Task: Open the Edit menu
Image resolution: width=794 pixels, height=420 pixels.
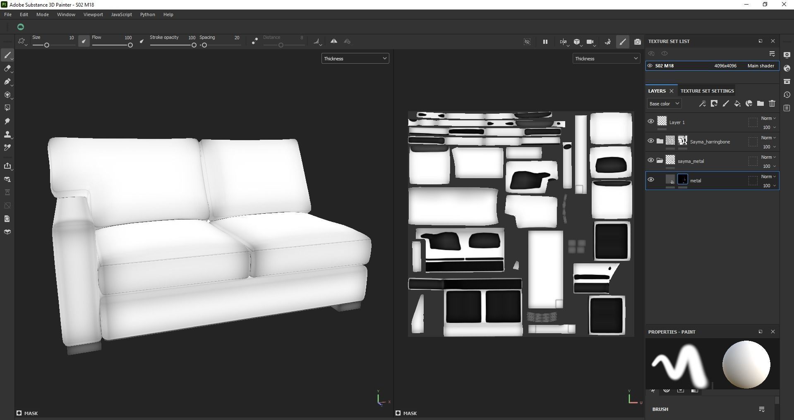Action: 24,14
